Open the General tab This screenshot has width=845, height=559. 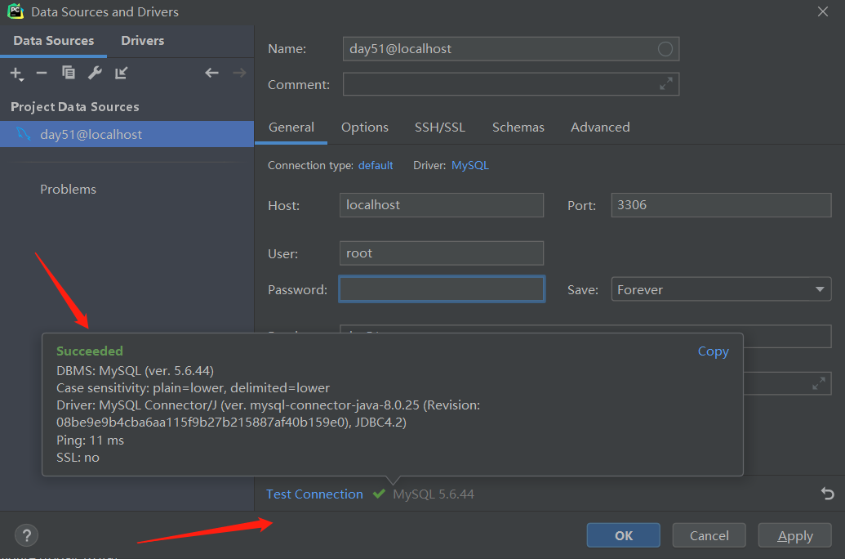(291, 127)
